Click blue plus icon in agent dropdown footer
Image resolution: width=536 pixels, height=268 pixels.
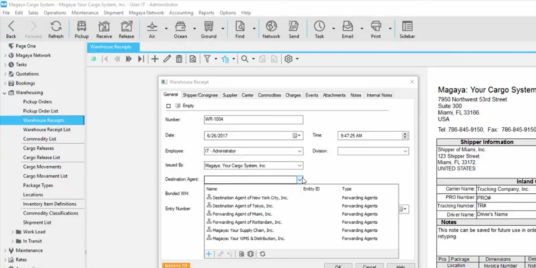click(209, 254)
